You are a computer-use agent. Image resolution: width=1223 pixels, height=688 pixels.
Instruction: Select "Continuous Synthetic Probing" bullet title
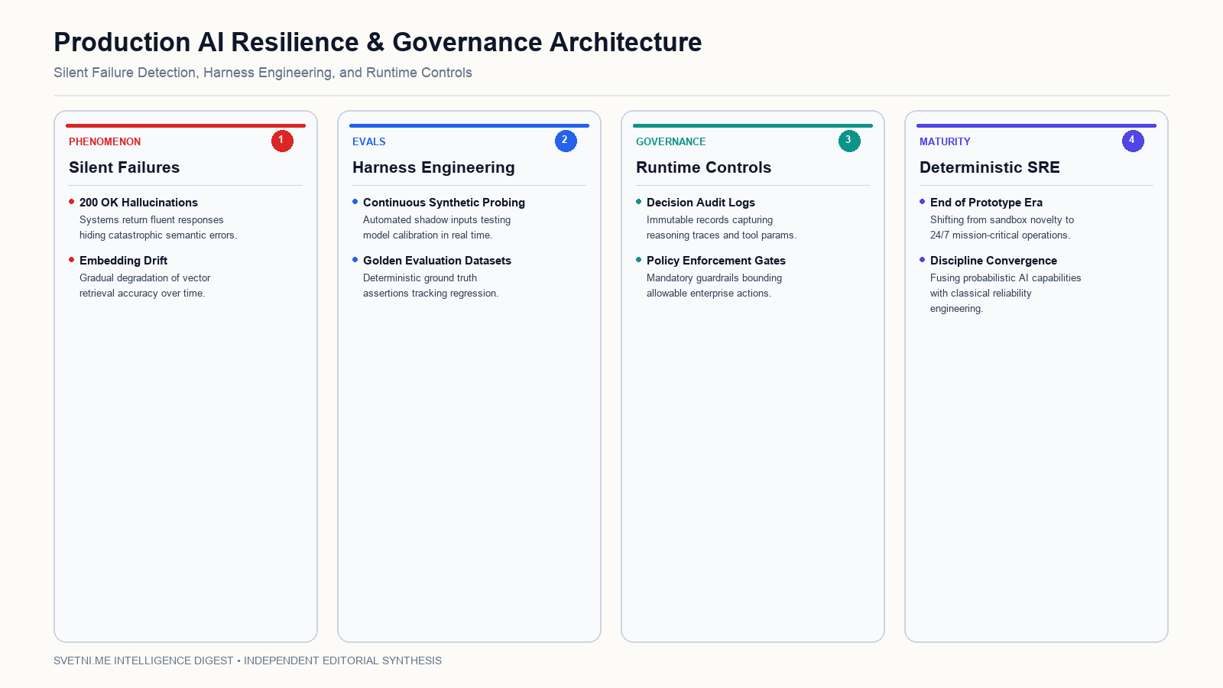click(444, 203)
